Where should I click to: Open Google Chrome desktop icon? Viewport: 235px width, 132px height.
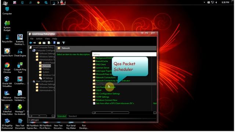point(7,68)
